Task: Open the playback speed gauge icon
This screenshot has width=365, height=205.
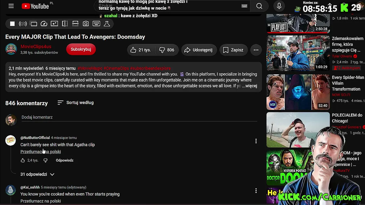Action: click(44, 24)
